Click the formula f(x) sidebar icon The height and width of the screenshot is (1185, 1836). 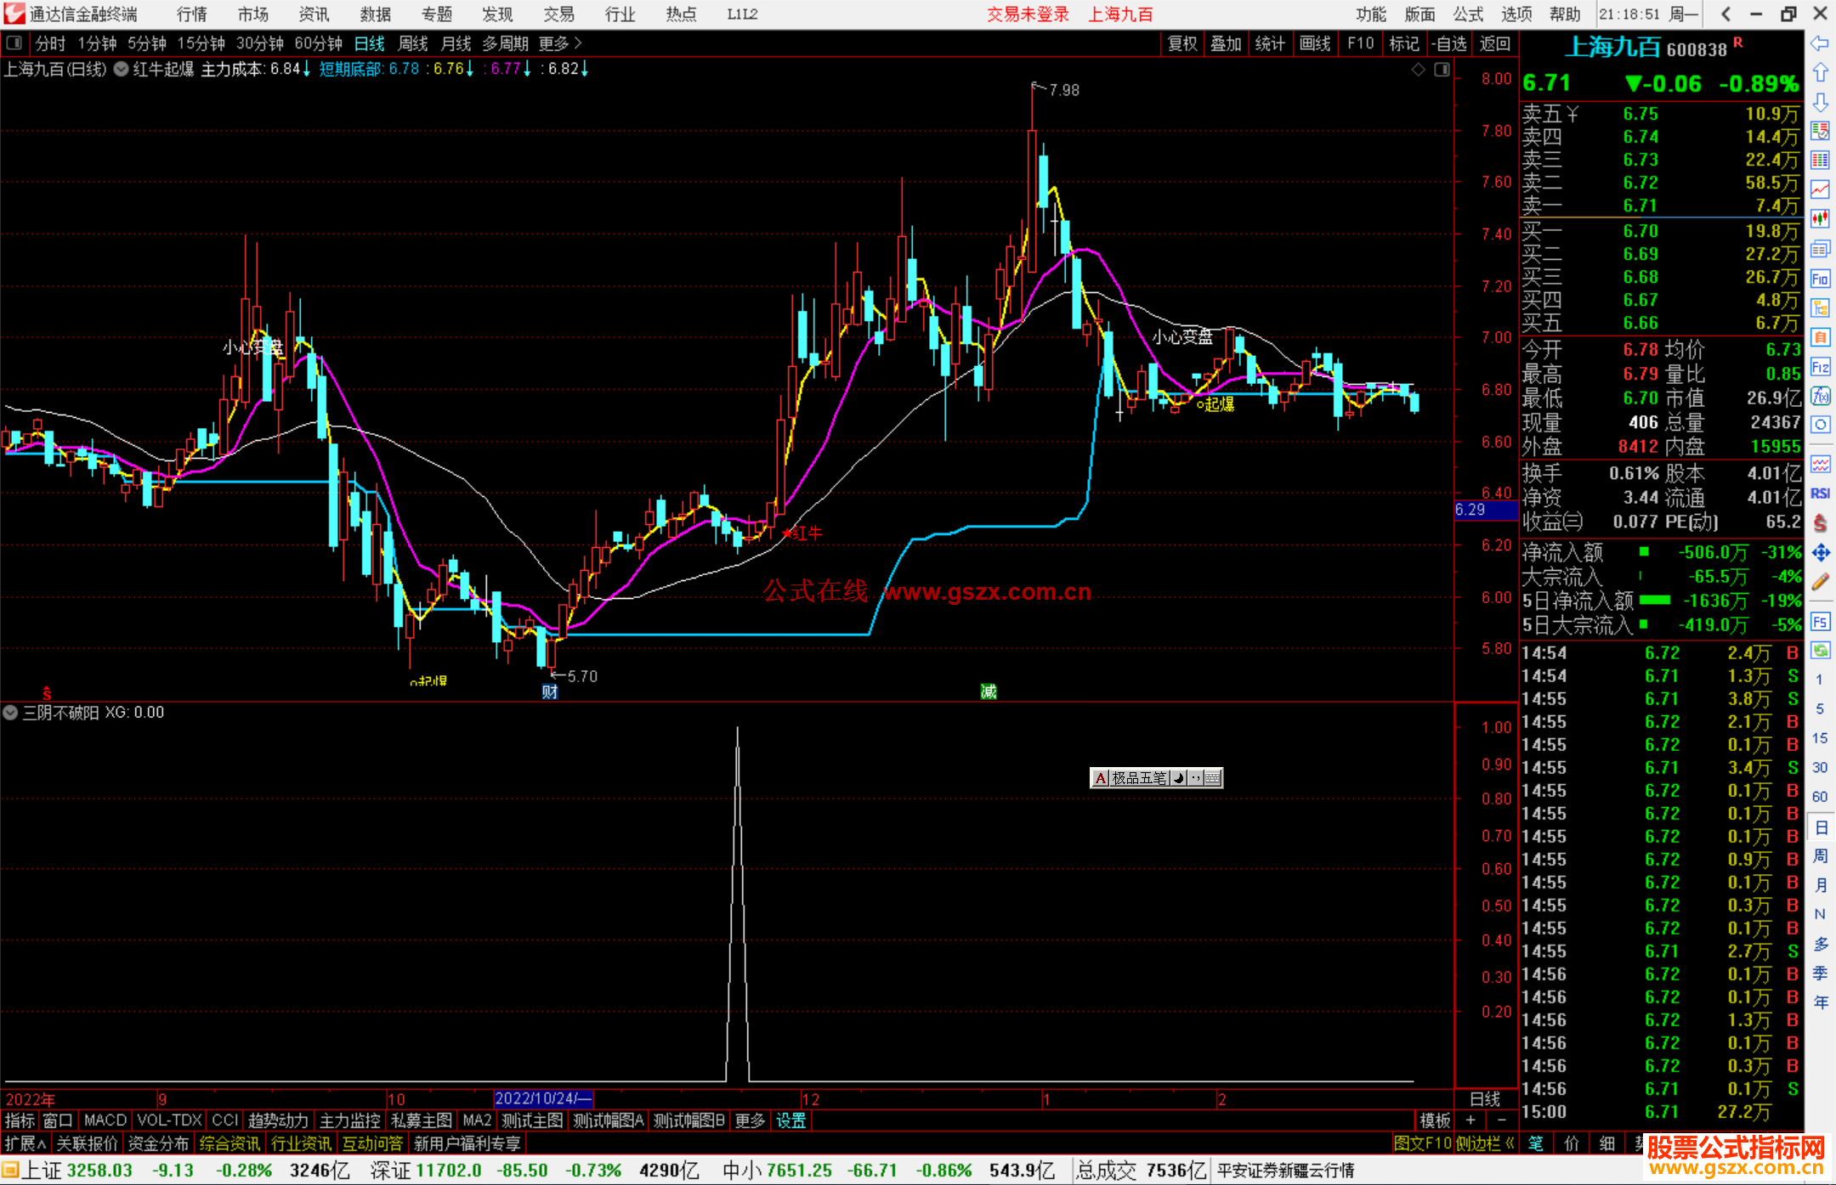click(1820, 396)
